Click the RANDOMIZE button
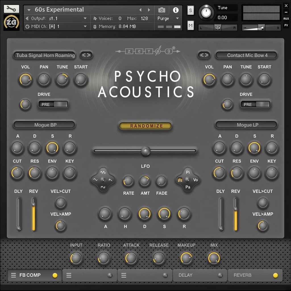Viewport: 291px width, 291px height. (x=145, y=126)
